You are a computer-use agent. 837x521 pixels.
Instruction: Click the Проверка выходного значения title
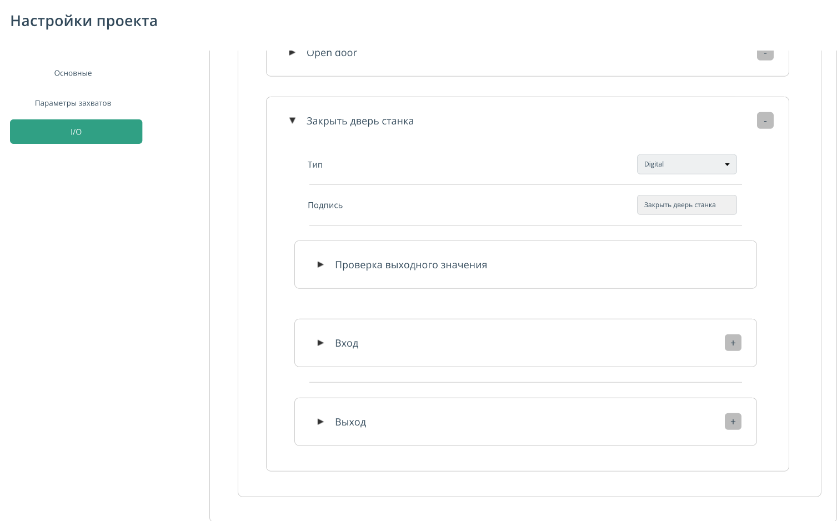click(x=410, y=265)
